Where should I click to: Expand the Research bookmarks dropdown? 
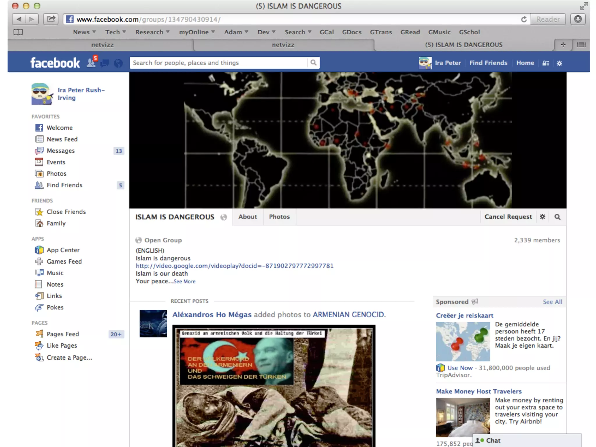click(x=152, y=32)
